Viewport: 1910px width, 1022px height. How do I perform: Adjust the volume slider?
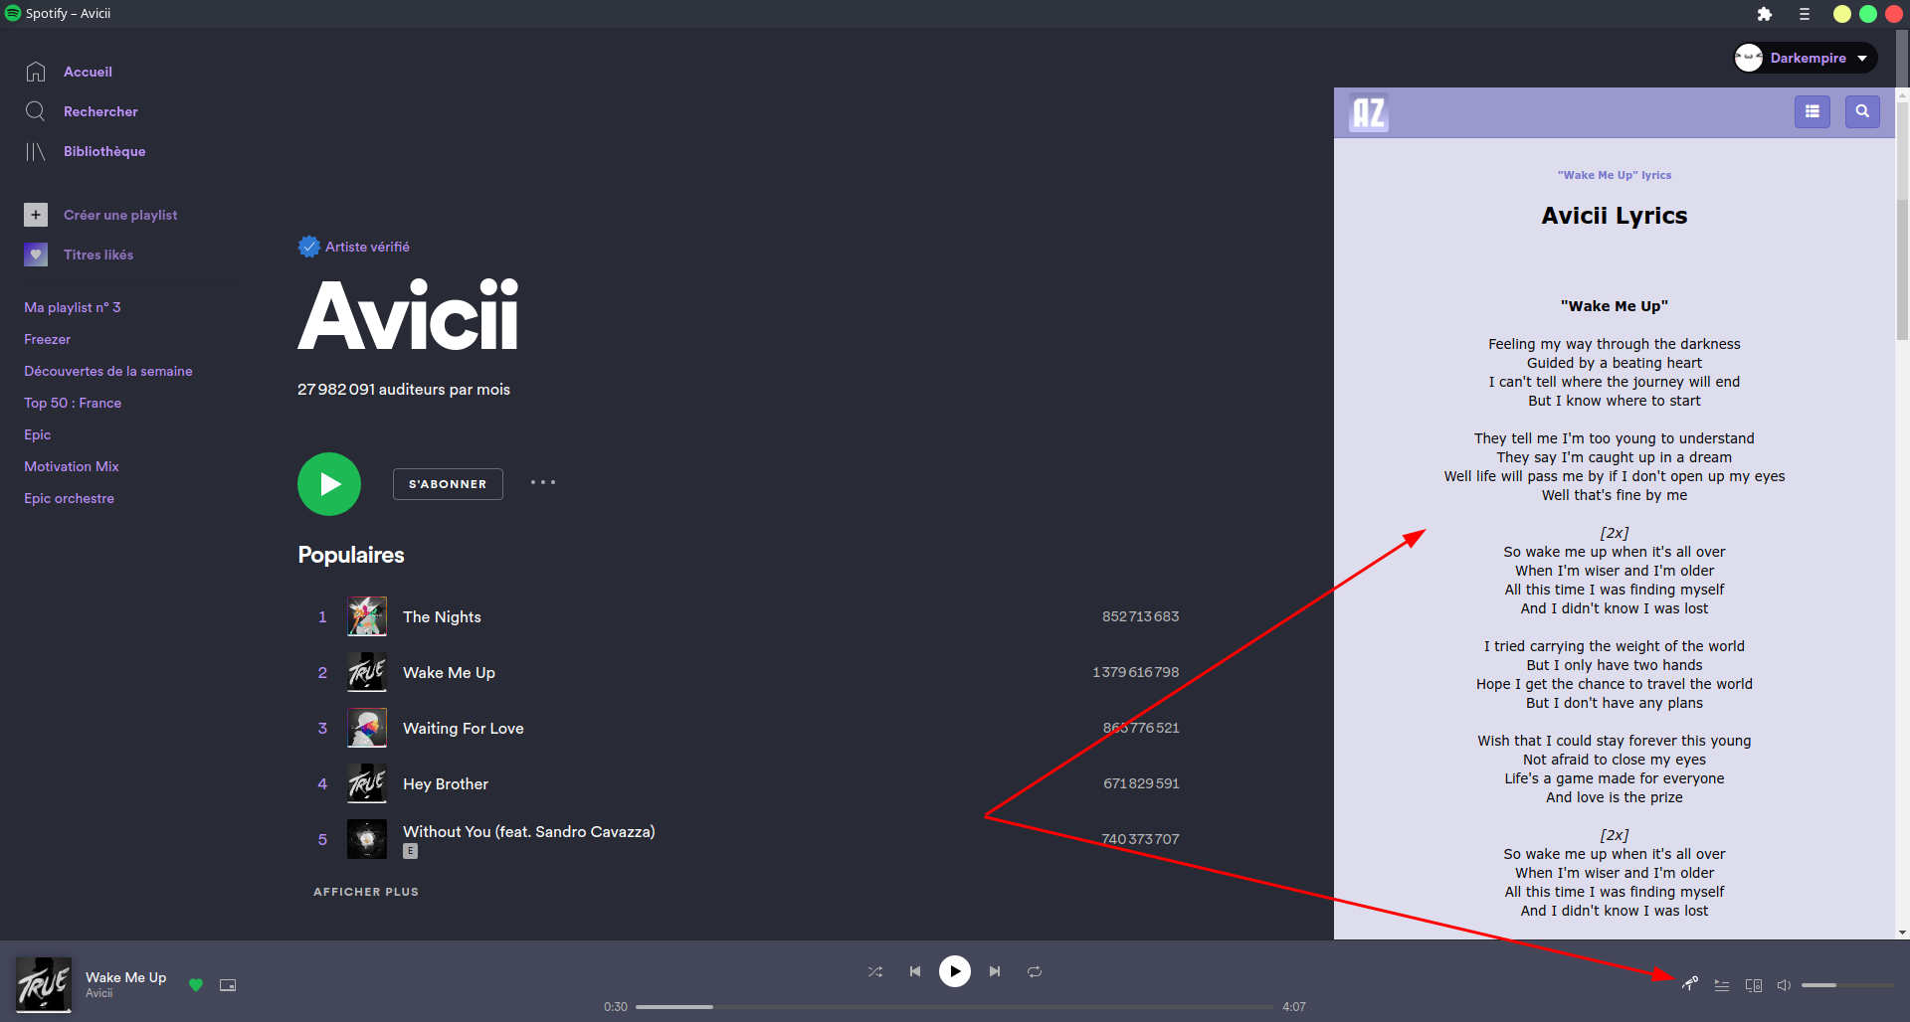pyautogui.click(x=1847, y=985)
